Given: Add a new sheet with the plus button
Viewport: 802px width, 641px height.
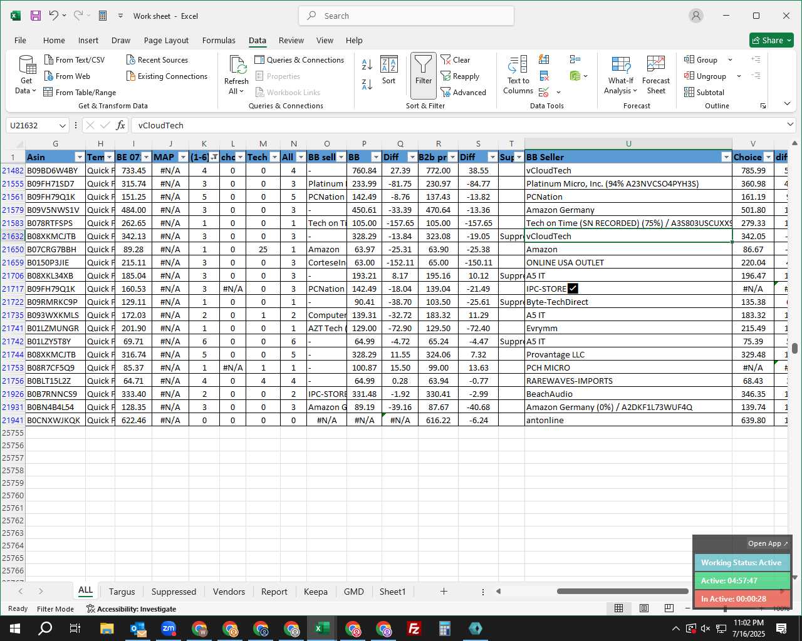Looking at the screenshot, I should tap(444, 591).
